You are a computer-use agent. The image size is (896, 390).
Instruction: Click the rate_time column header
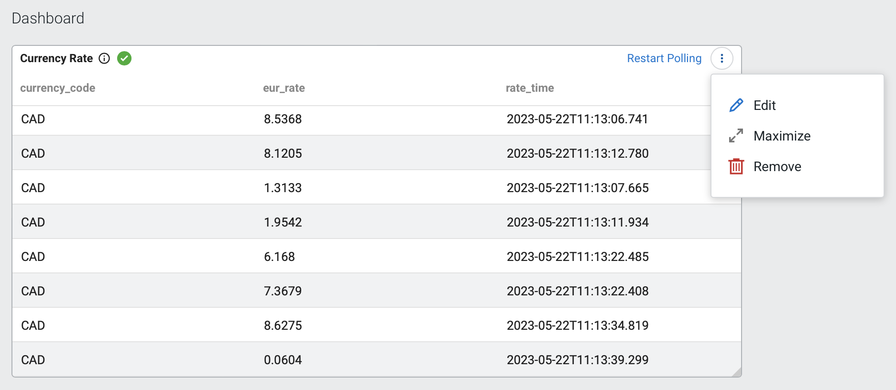point(530,88)
